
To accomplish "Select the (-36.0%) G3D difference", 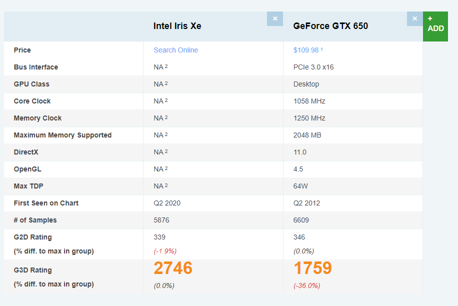I will click(x=306, y=285).
